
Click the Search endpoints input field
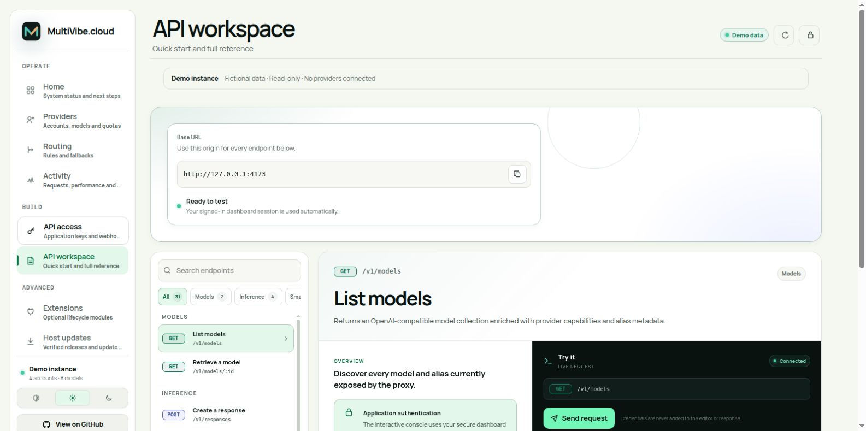coord(229,270)
